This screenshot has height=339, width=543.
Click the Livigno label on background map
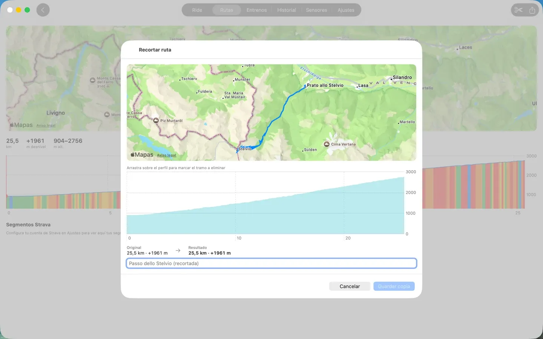[55, 113]
